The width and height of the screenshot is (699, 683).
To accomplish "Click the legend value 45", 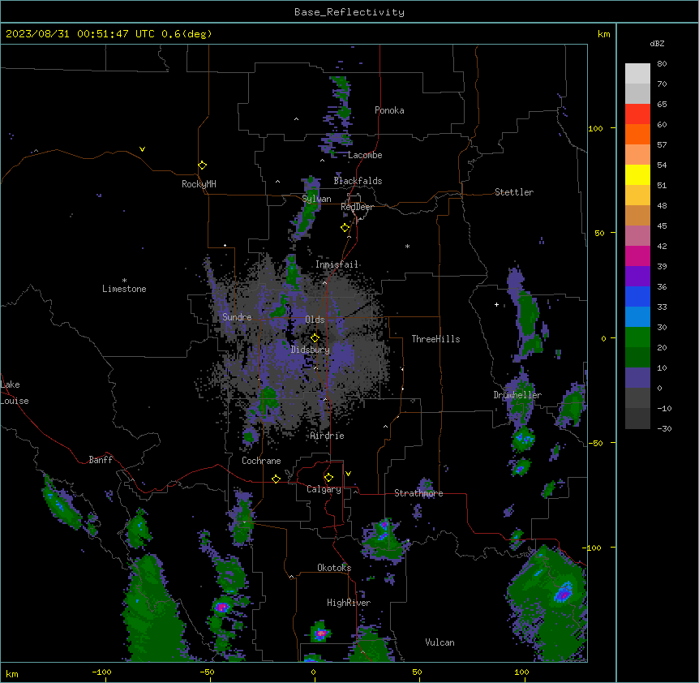I will click(x=662, y=226).
